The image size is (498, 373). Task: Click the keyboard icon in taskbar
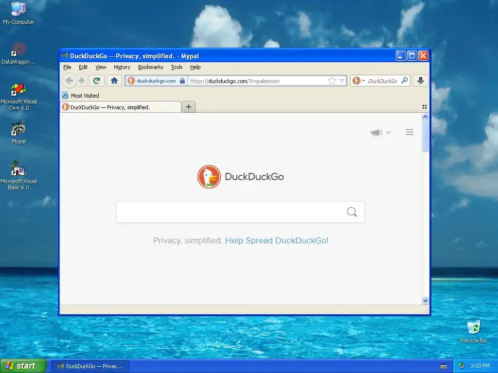(444, 366)
